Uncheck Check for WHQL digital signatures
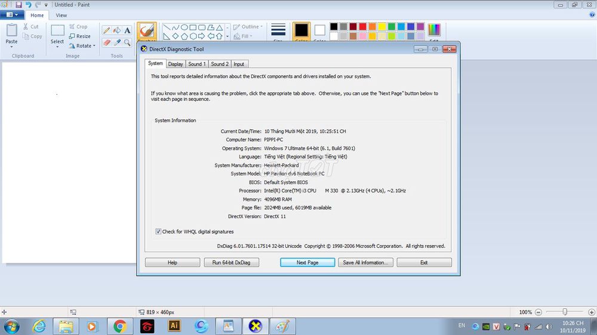This screenshot has width=597, height=335. pyautogui.click(x=158, y=231)
